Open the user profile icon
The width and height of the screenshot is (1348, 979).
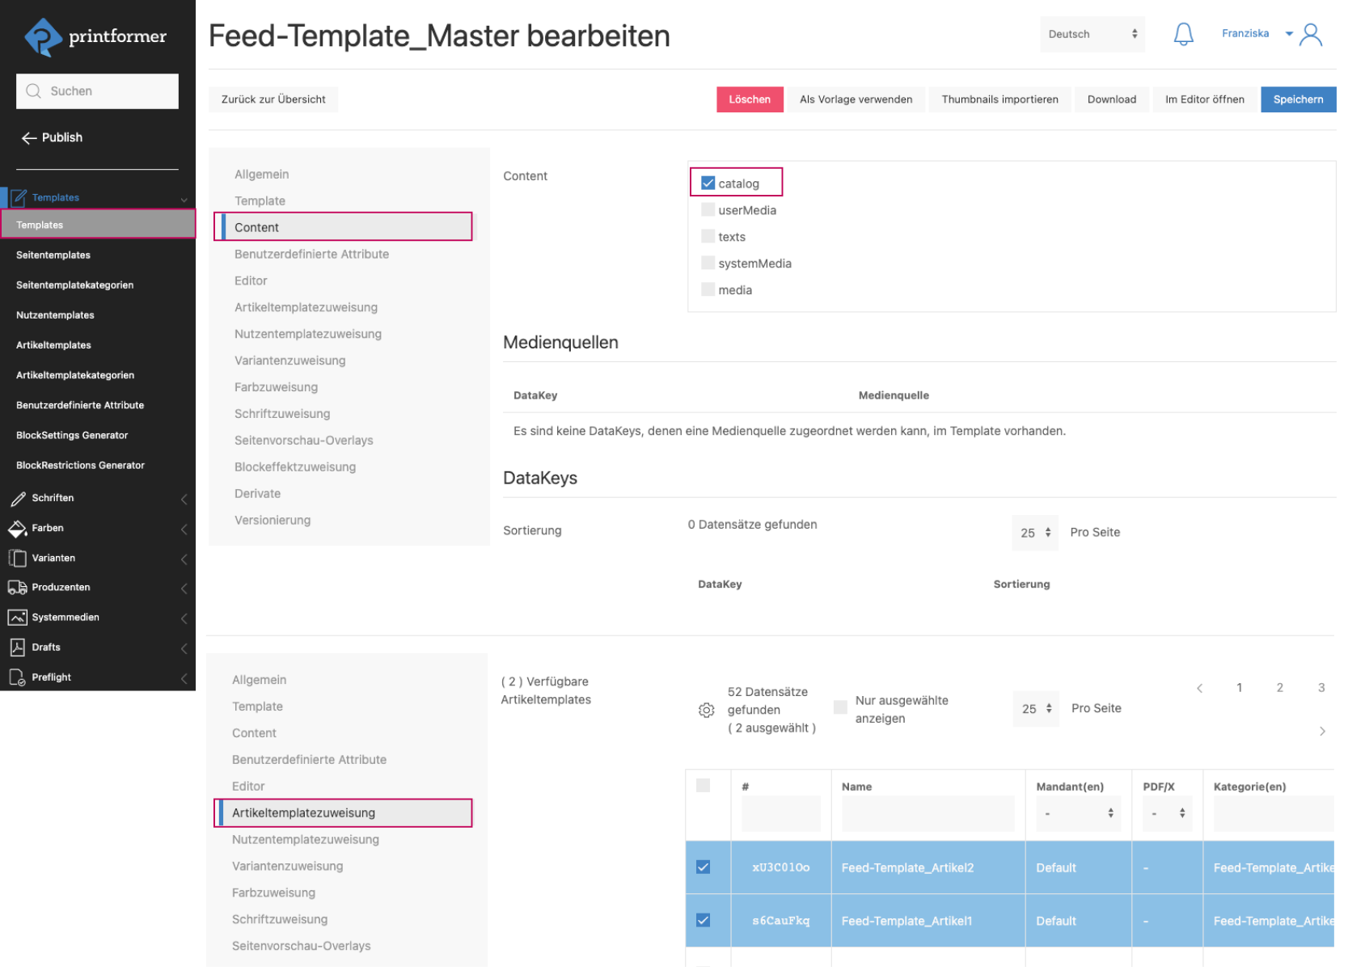click(1311, 35)
